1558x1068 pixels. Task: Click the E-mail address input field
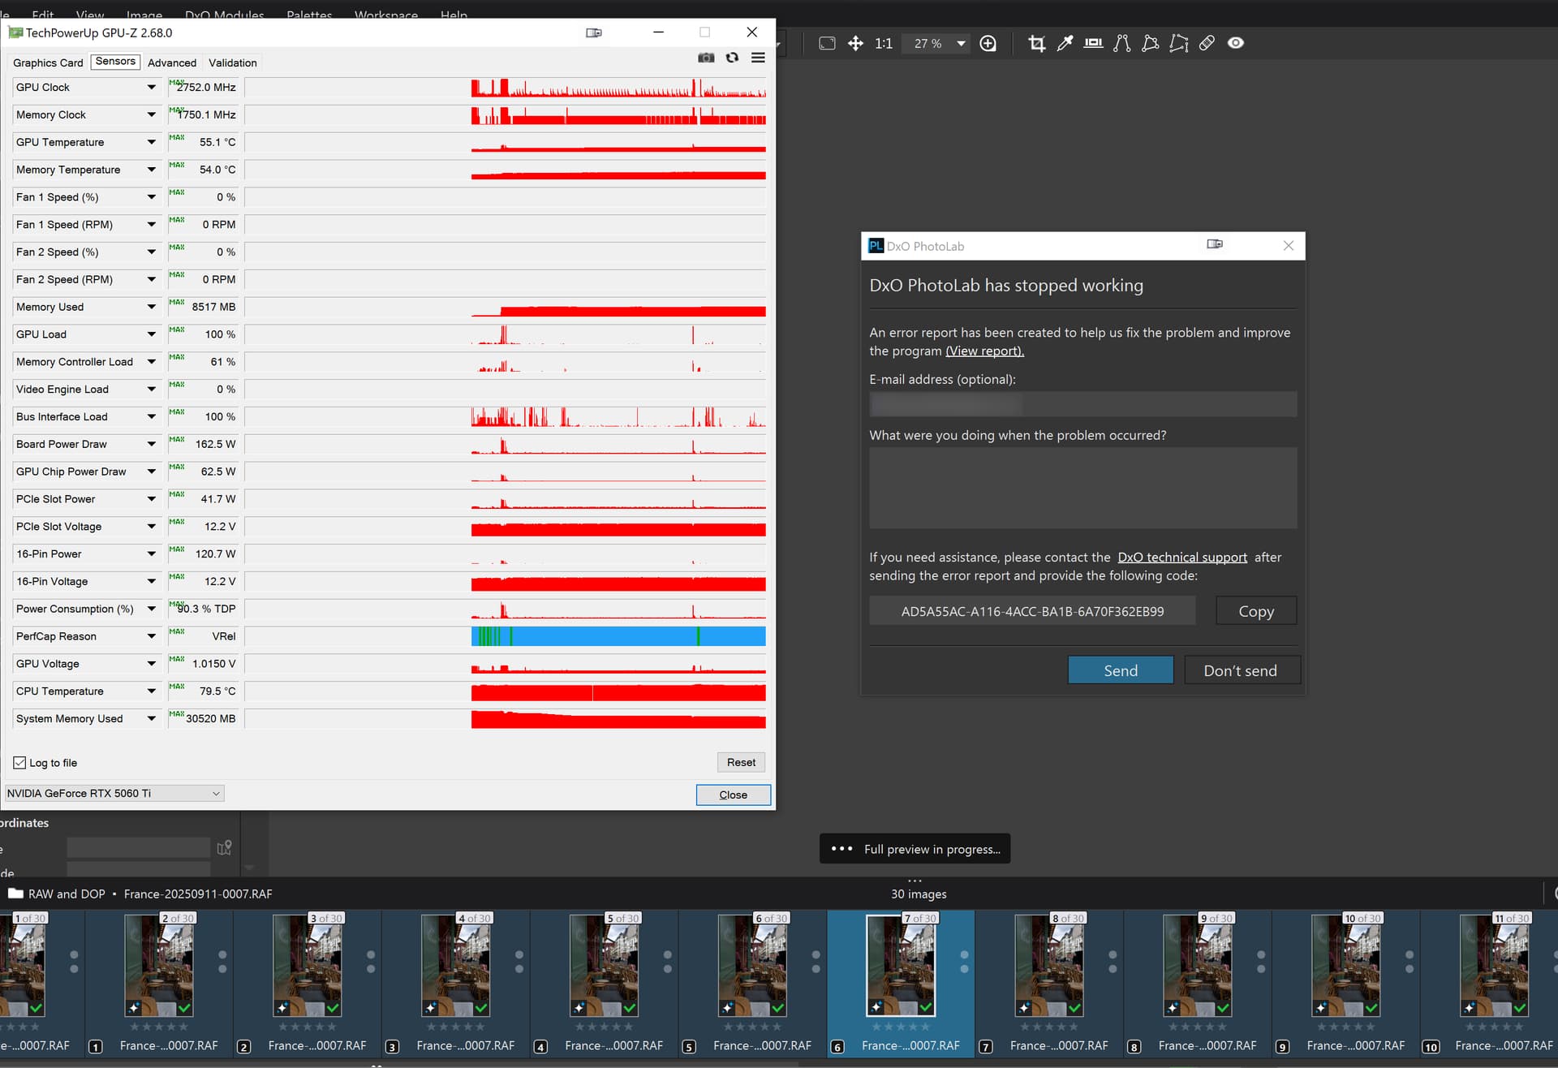tap(1082, 404)
